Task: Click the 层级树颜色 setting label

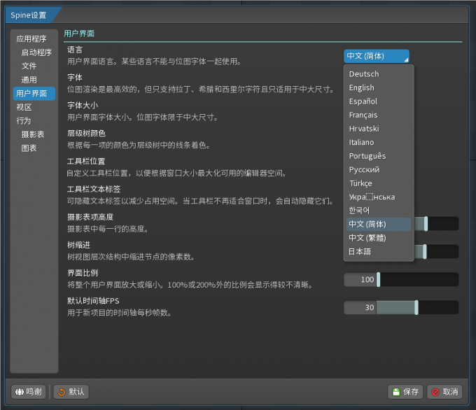Action: tap(86, 133)
